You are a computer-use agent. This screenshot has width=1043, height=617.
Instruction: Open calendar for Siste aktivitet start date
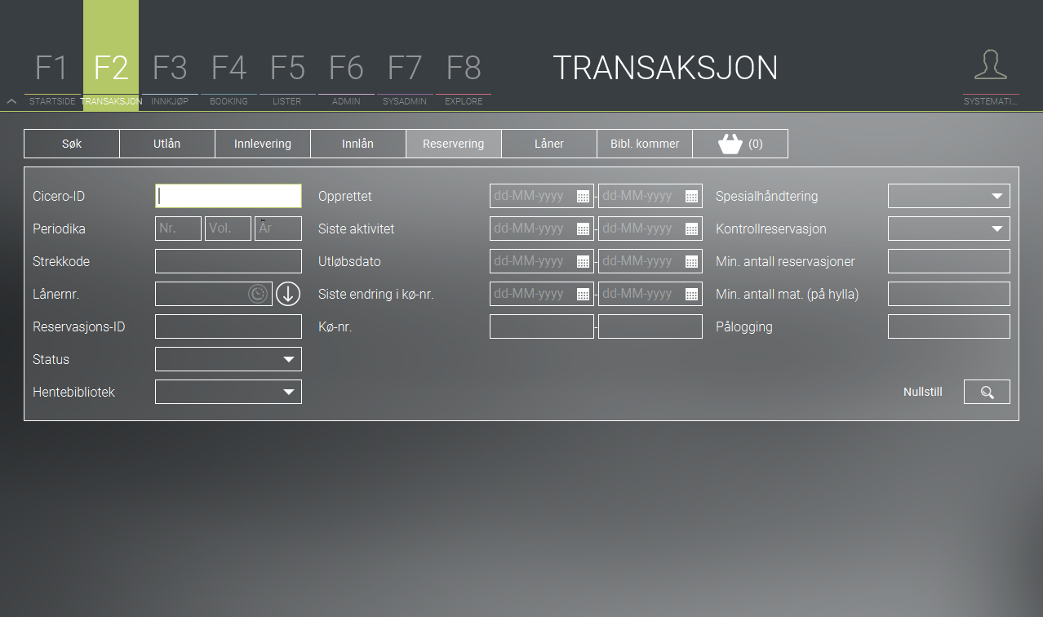(x=583, y=229)
